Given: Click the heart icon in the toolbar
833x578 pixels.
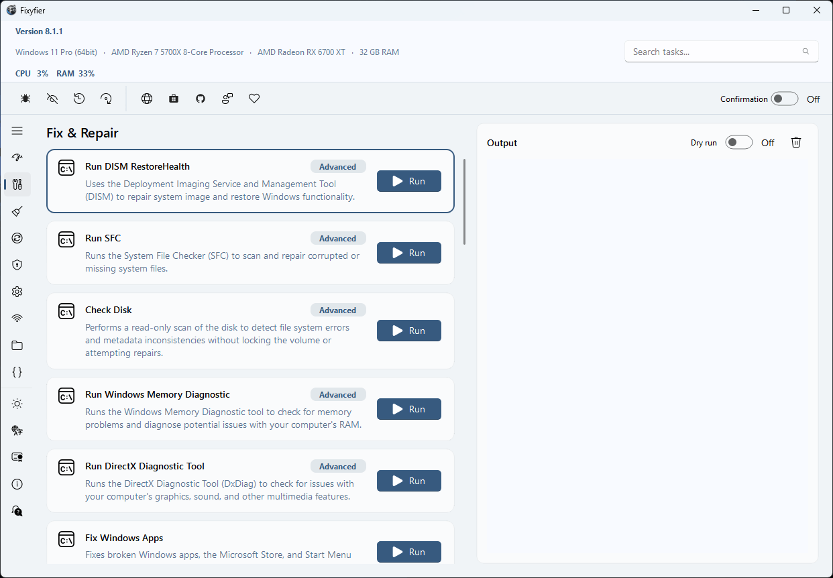Looking at the screenshot, I should tap(254, 99).
